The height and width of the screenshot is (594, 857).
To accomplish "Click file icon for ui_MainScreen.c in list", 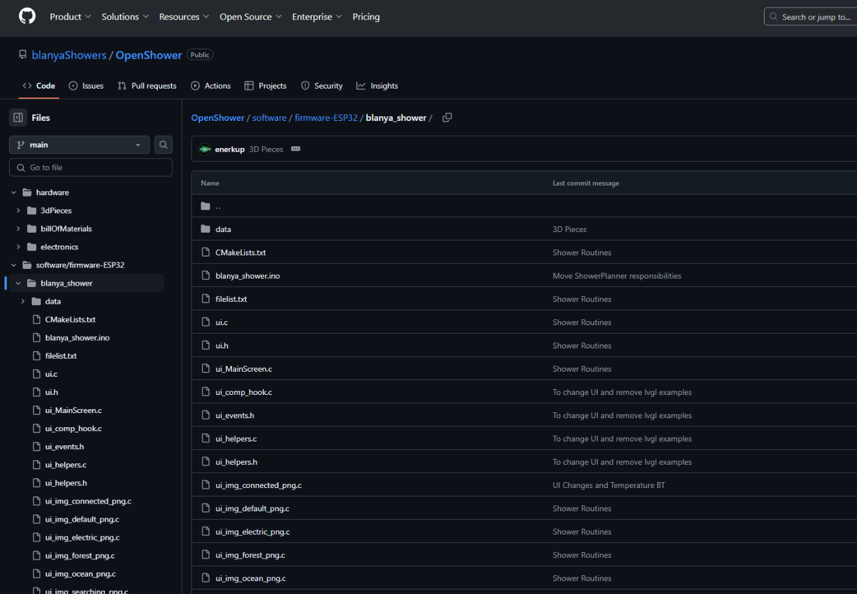I will click(x=206, y=369).
